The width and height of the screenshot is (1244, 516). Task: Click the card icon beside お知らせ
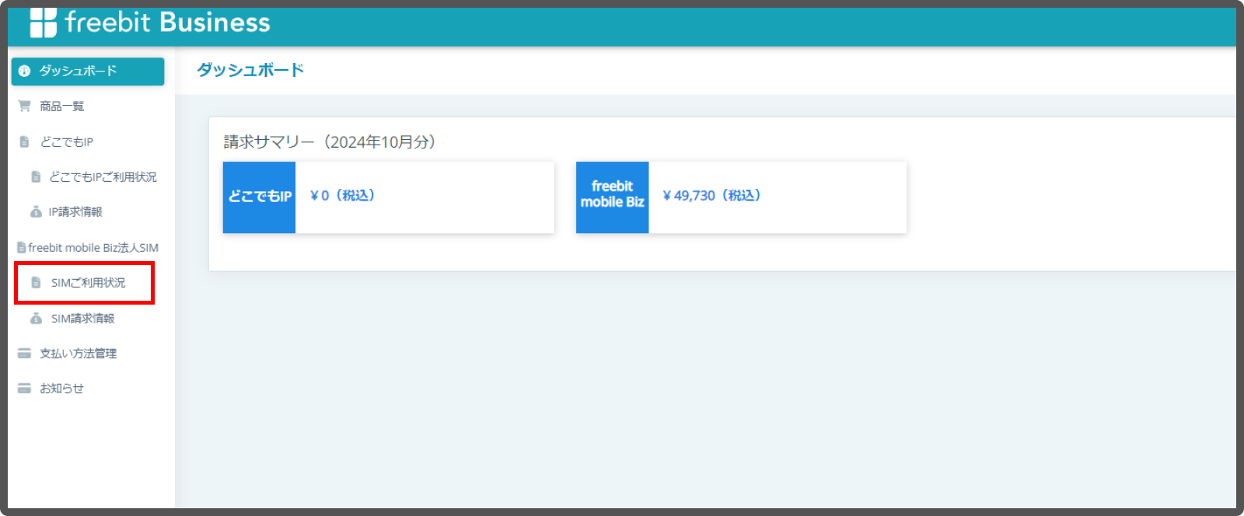(x=24, y=388)
